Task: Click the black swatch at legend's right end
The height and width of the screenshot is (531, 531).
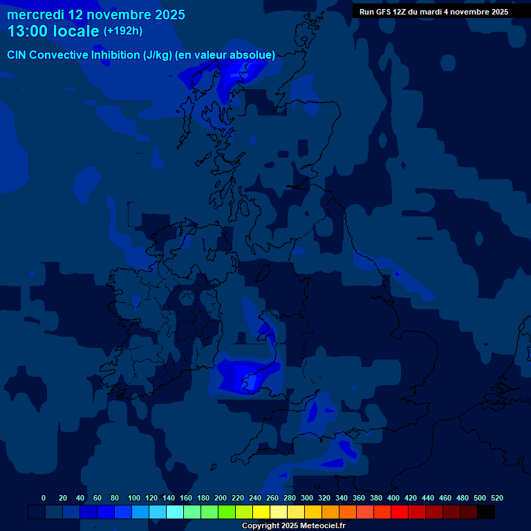Action: coord(486,512)
